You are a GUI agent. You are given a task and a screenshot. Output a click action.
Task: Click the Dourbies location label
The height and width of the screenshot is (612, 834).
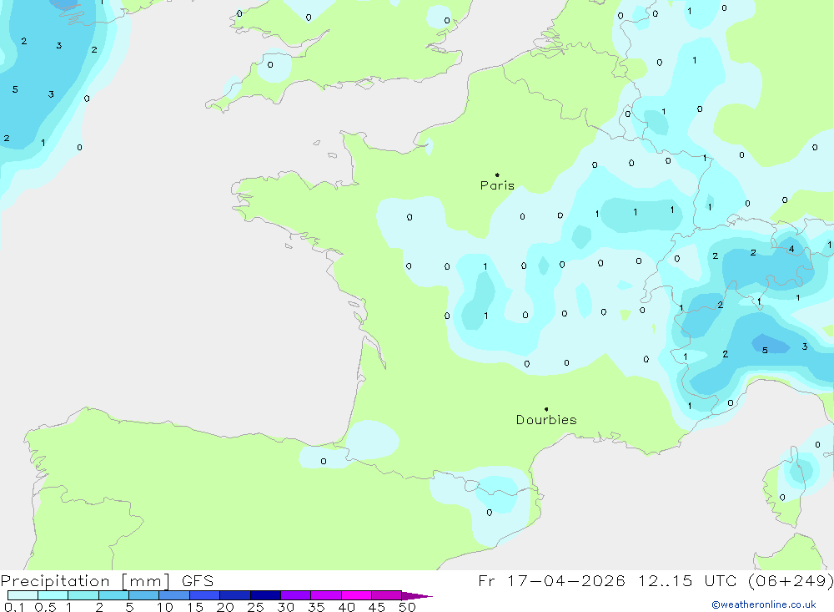click(x=546, y=420)
